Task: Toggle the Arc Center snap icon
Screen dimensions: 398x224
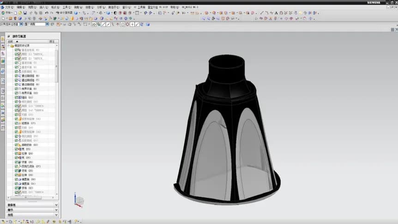Action: (123, 24)
